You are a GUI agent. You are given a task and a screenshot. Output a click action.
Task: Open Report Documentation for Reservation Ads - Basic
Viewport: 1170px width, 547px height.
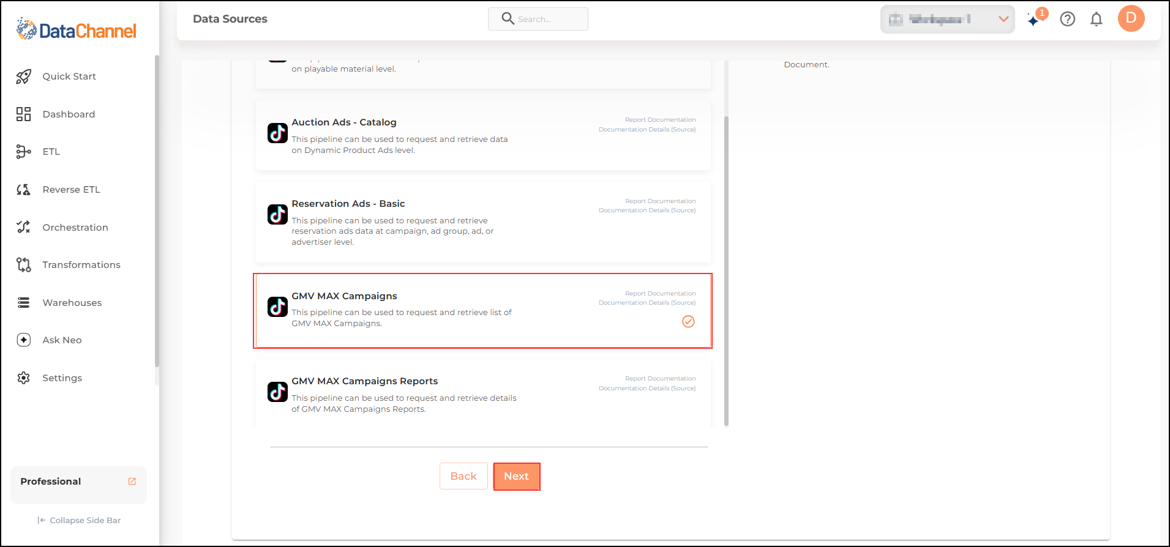point(660,201)
